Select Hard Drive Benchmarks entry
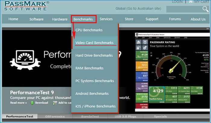The height and width of the screenshot is (123, 211). pos(94,55)
